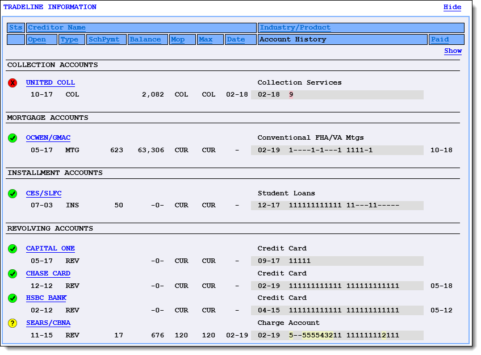Open the OCWEN/GMAC creditor link

point(48,138)
